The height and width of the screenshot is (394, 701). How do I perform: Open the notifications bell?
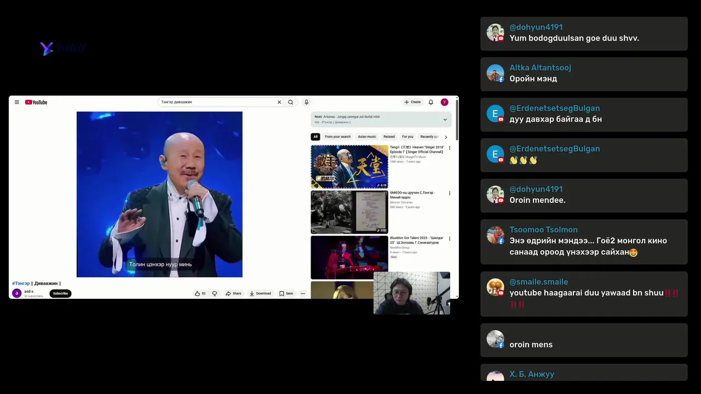pos(431,102)
